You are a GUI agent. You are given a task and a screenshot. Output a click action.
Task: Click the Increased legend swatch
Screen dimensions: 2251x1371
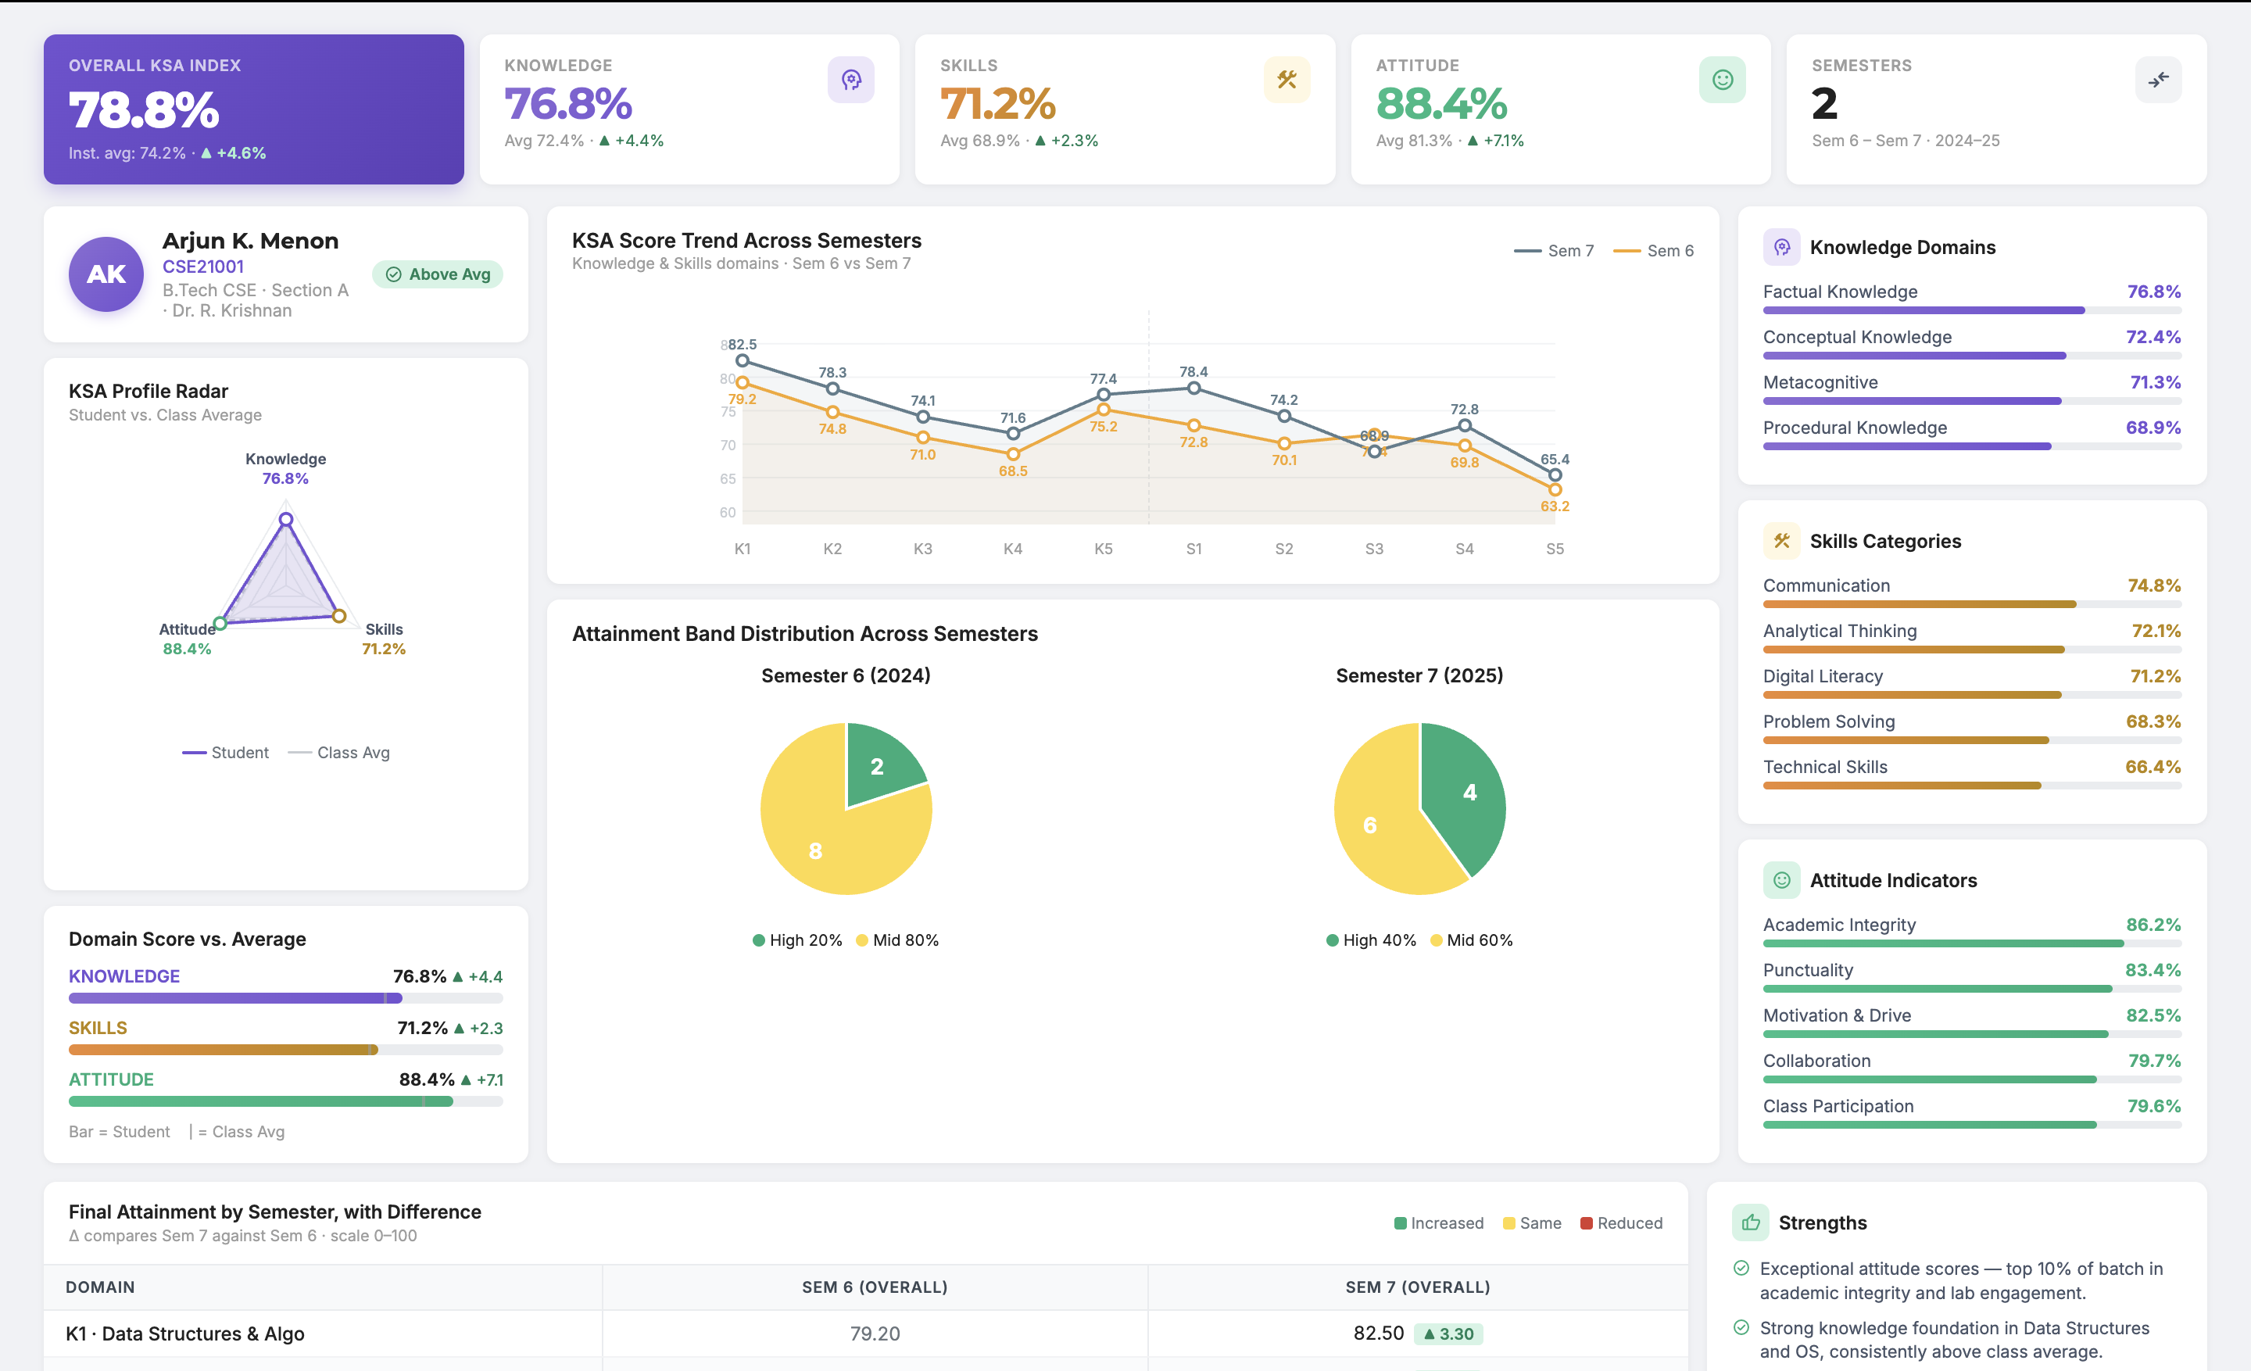tap(1400, 1223)
